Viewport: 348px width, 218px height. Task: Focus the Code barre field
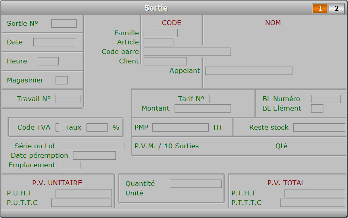coord(187,52)
